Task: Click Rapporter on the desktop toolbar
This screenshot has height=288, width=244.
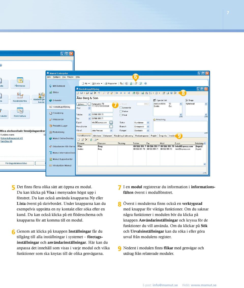Action: pos(111,84)
